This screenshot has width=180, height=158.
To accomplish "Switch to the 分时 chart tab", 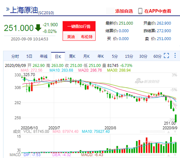I will pyautogui.click(x=15, y=56).
